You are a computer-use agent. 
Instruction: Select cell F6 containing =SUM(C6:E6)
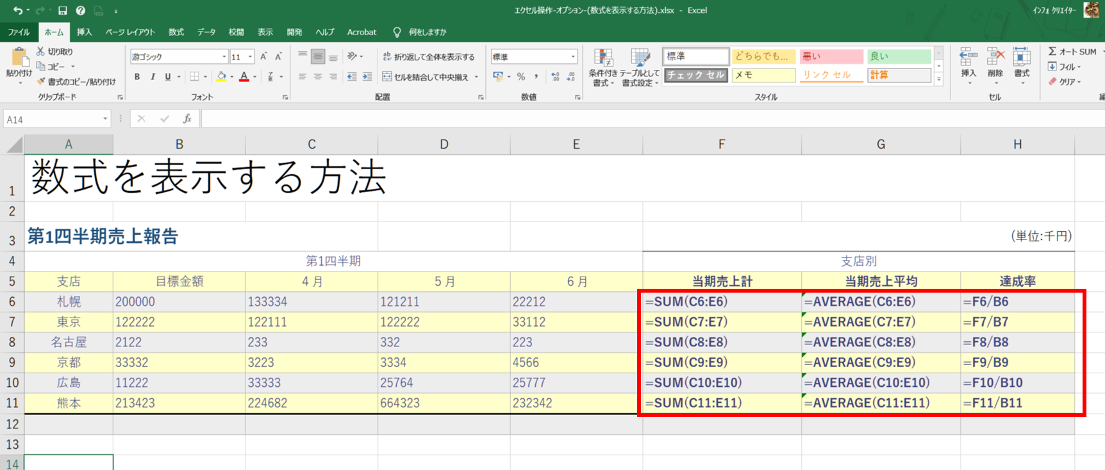721,302
